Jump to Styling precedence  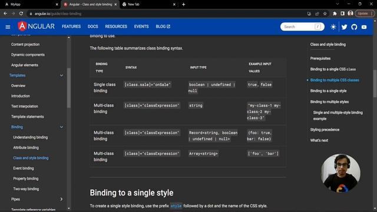tap(325, 130)
